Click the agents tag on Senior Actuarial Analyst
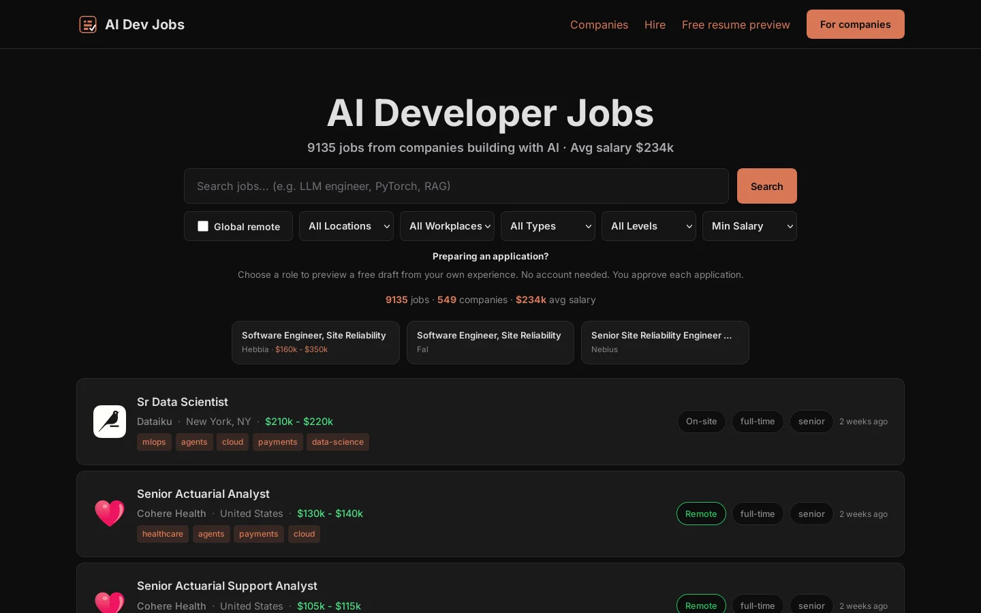The image size is (981, 613). tap(211, 534)
